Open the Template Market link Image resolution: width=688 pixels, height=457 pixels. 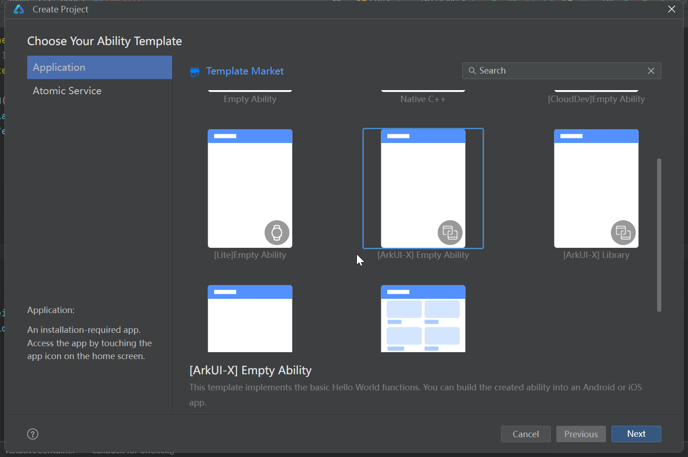pyautogui.click(x=245, y=71)
